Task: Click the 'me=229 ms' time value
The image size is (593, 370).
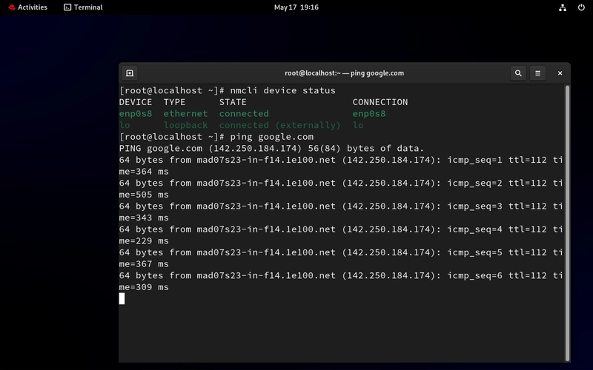Action: pyautogui.click(x=144, y=241)
